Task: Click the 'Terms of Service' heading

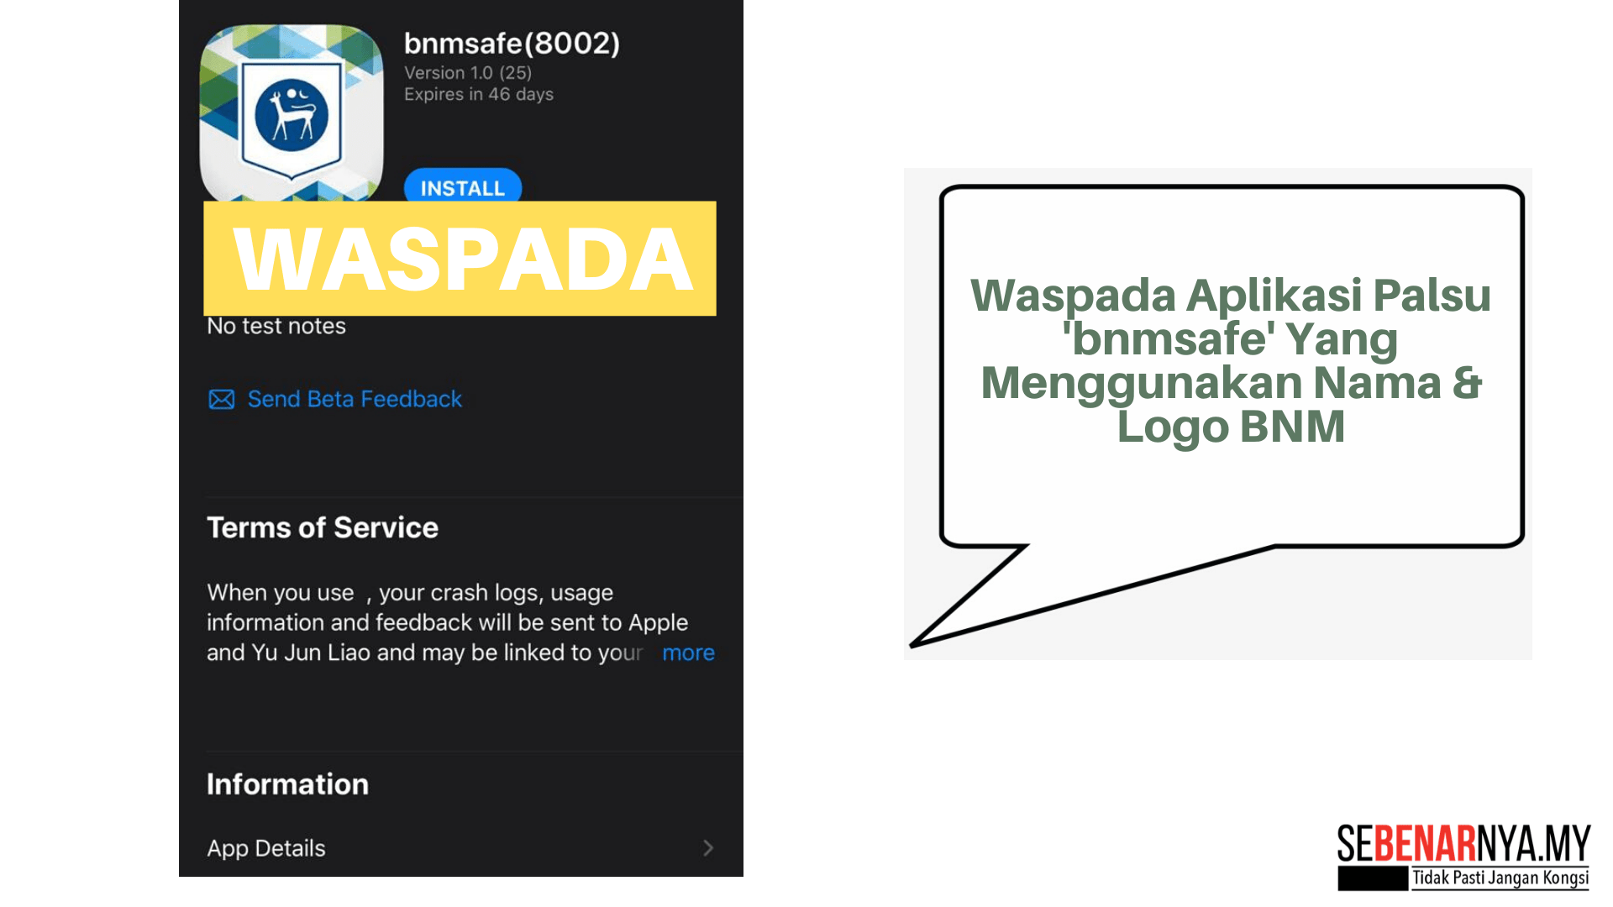Action: pos(323,527)
